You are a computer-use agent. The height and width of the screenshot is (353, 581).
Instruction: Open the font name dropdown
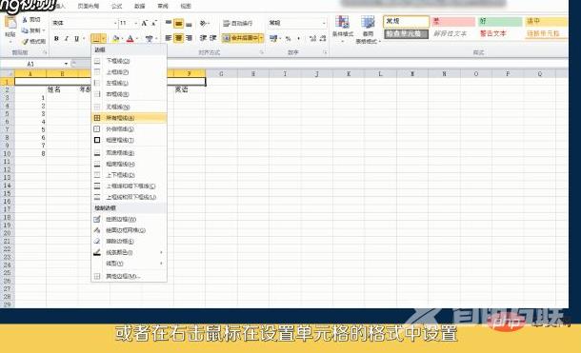[115, 23]
